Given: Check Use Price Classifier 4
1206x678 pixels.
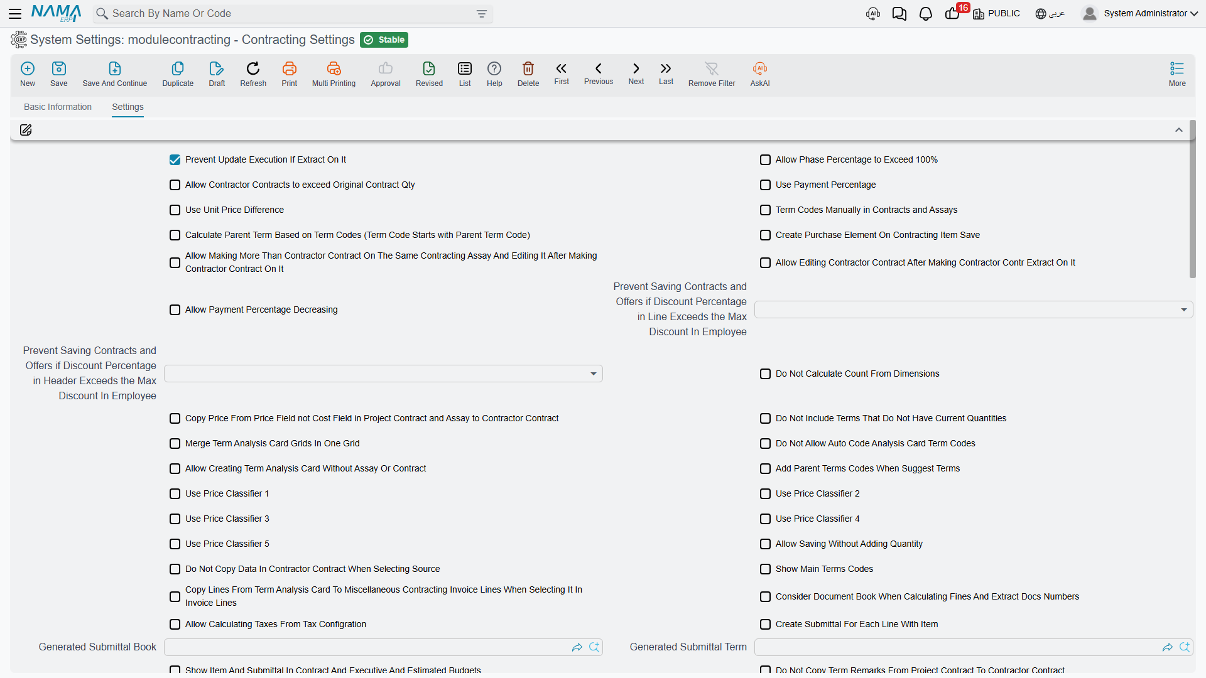Looking at the screenshot, I should pos(766,519).
